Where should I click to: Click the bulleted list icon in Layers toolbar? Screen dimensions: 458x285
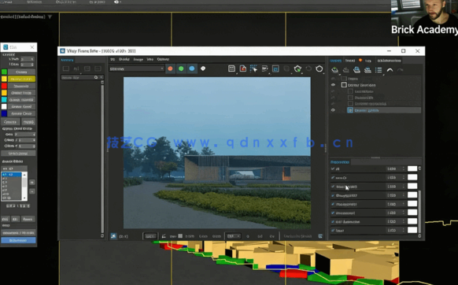click(x=379, y=70)
